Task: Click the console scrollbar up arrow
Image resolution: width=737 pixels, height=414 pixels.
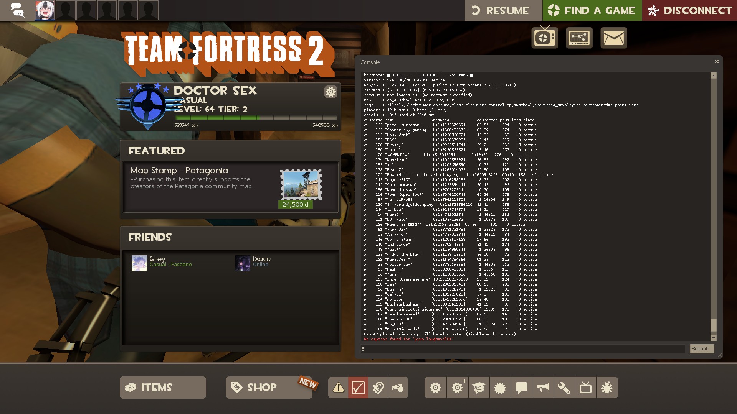Action: click(x=714, y=76)
